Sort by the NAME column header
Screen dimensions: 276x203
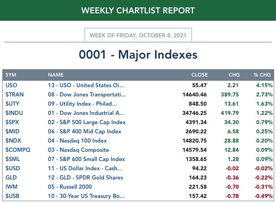point(56,75)
